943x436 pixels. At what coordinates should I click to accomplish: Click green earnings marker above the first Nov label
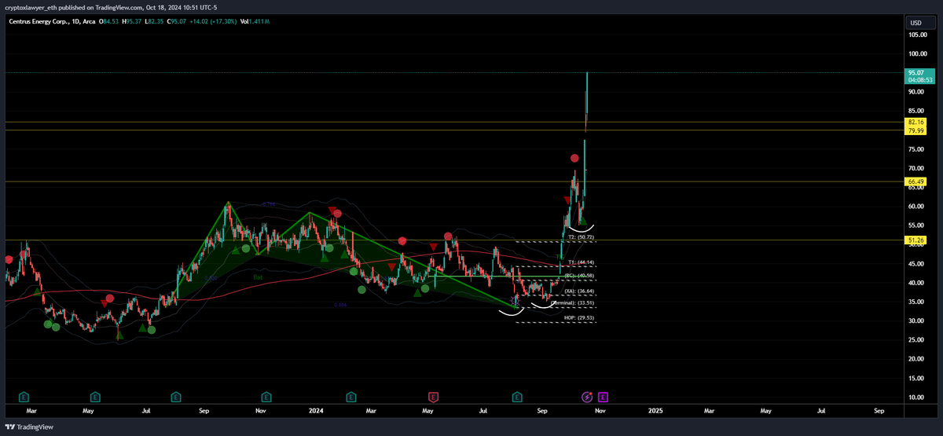[x=266, y=398]
